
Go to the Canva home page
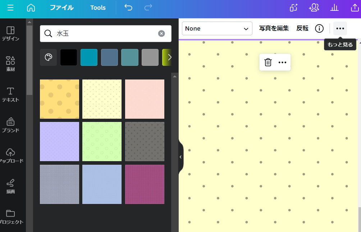coord(31,8)
